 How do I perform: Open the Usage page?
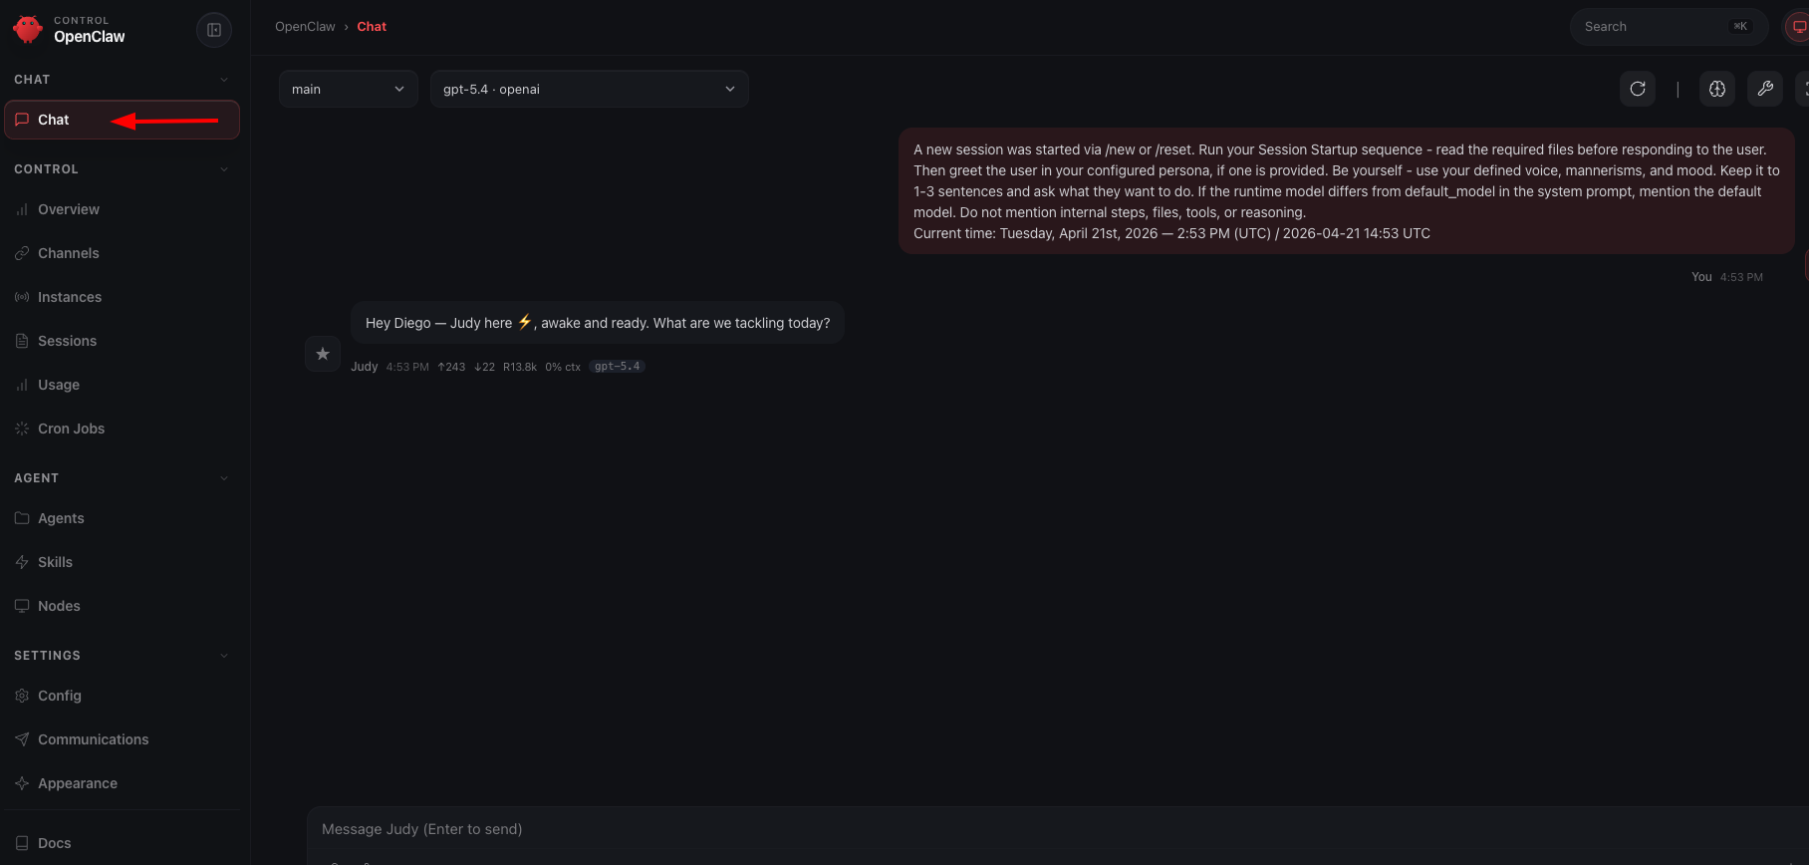[59, 385]
